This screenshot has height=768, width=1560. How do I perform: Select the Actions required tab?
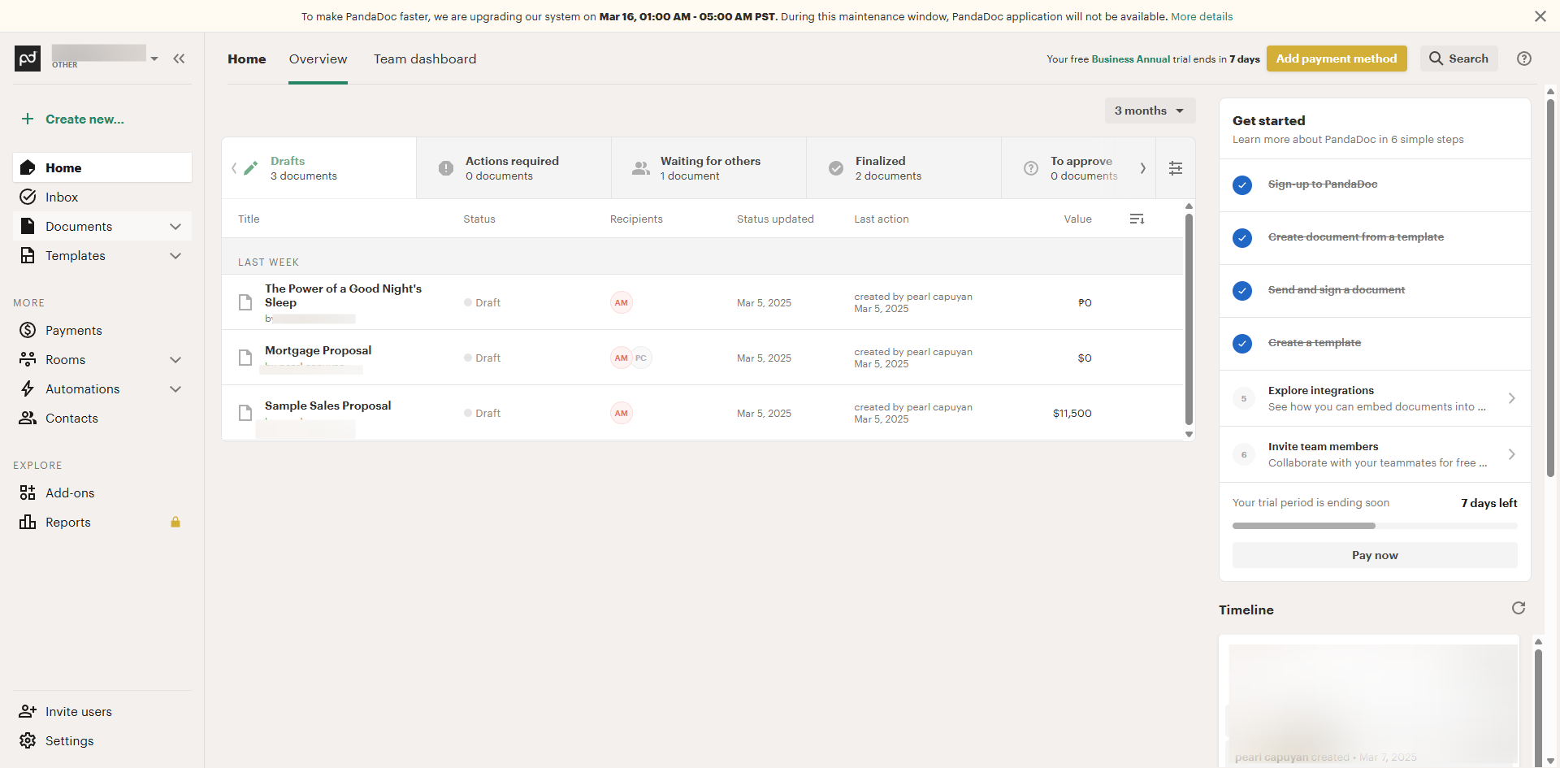tap(514, 168)
